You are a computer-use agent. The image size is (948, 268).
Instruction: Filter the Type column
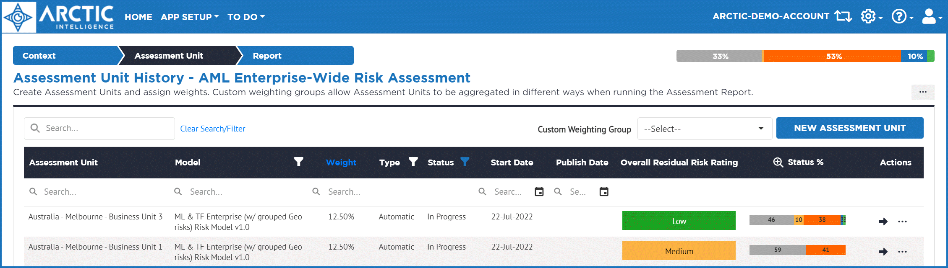pyautogui.click(x=413, y=162)
